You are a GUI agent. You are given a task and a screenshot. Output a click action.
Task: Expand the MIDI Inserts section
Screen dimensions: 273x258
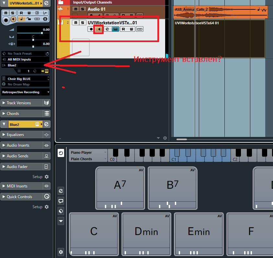(x=4, y=186)
